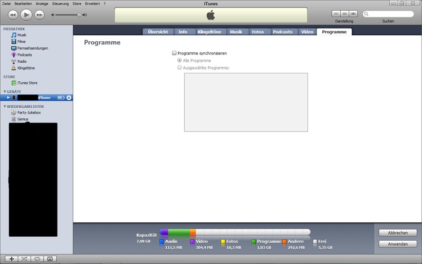Image resolution: width=422 pixels, height=264 pixels.
Task: Open the Datei menu
Action: [6, 4]
